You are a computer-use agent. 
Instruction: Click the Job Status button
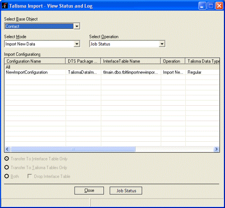(x=126, y=190)
